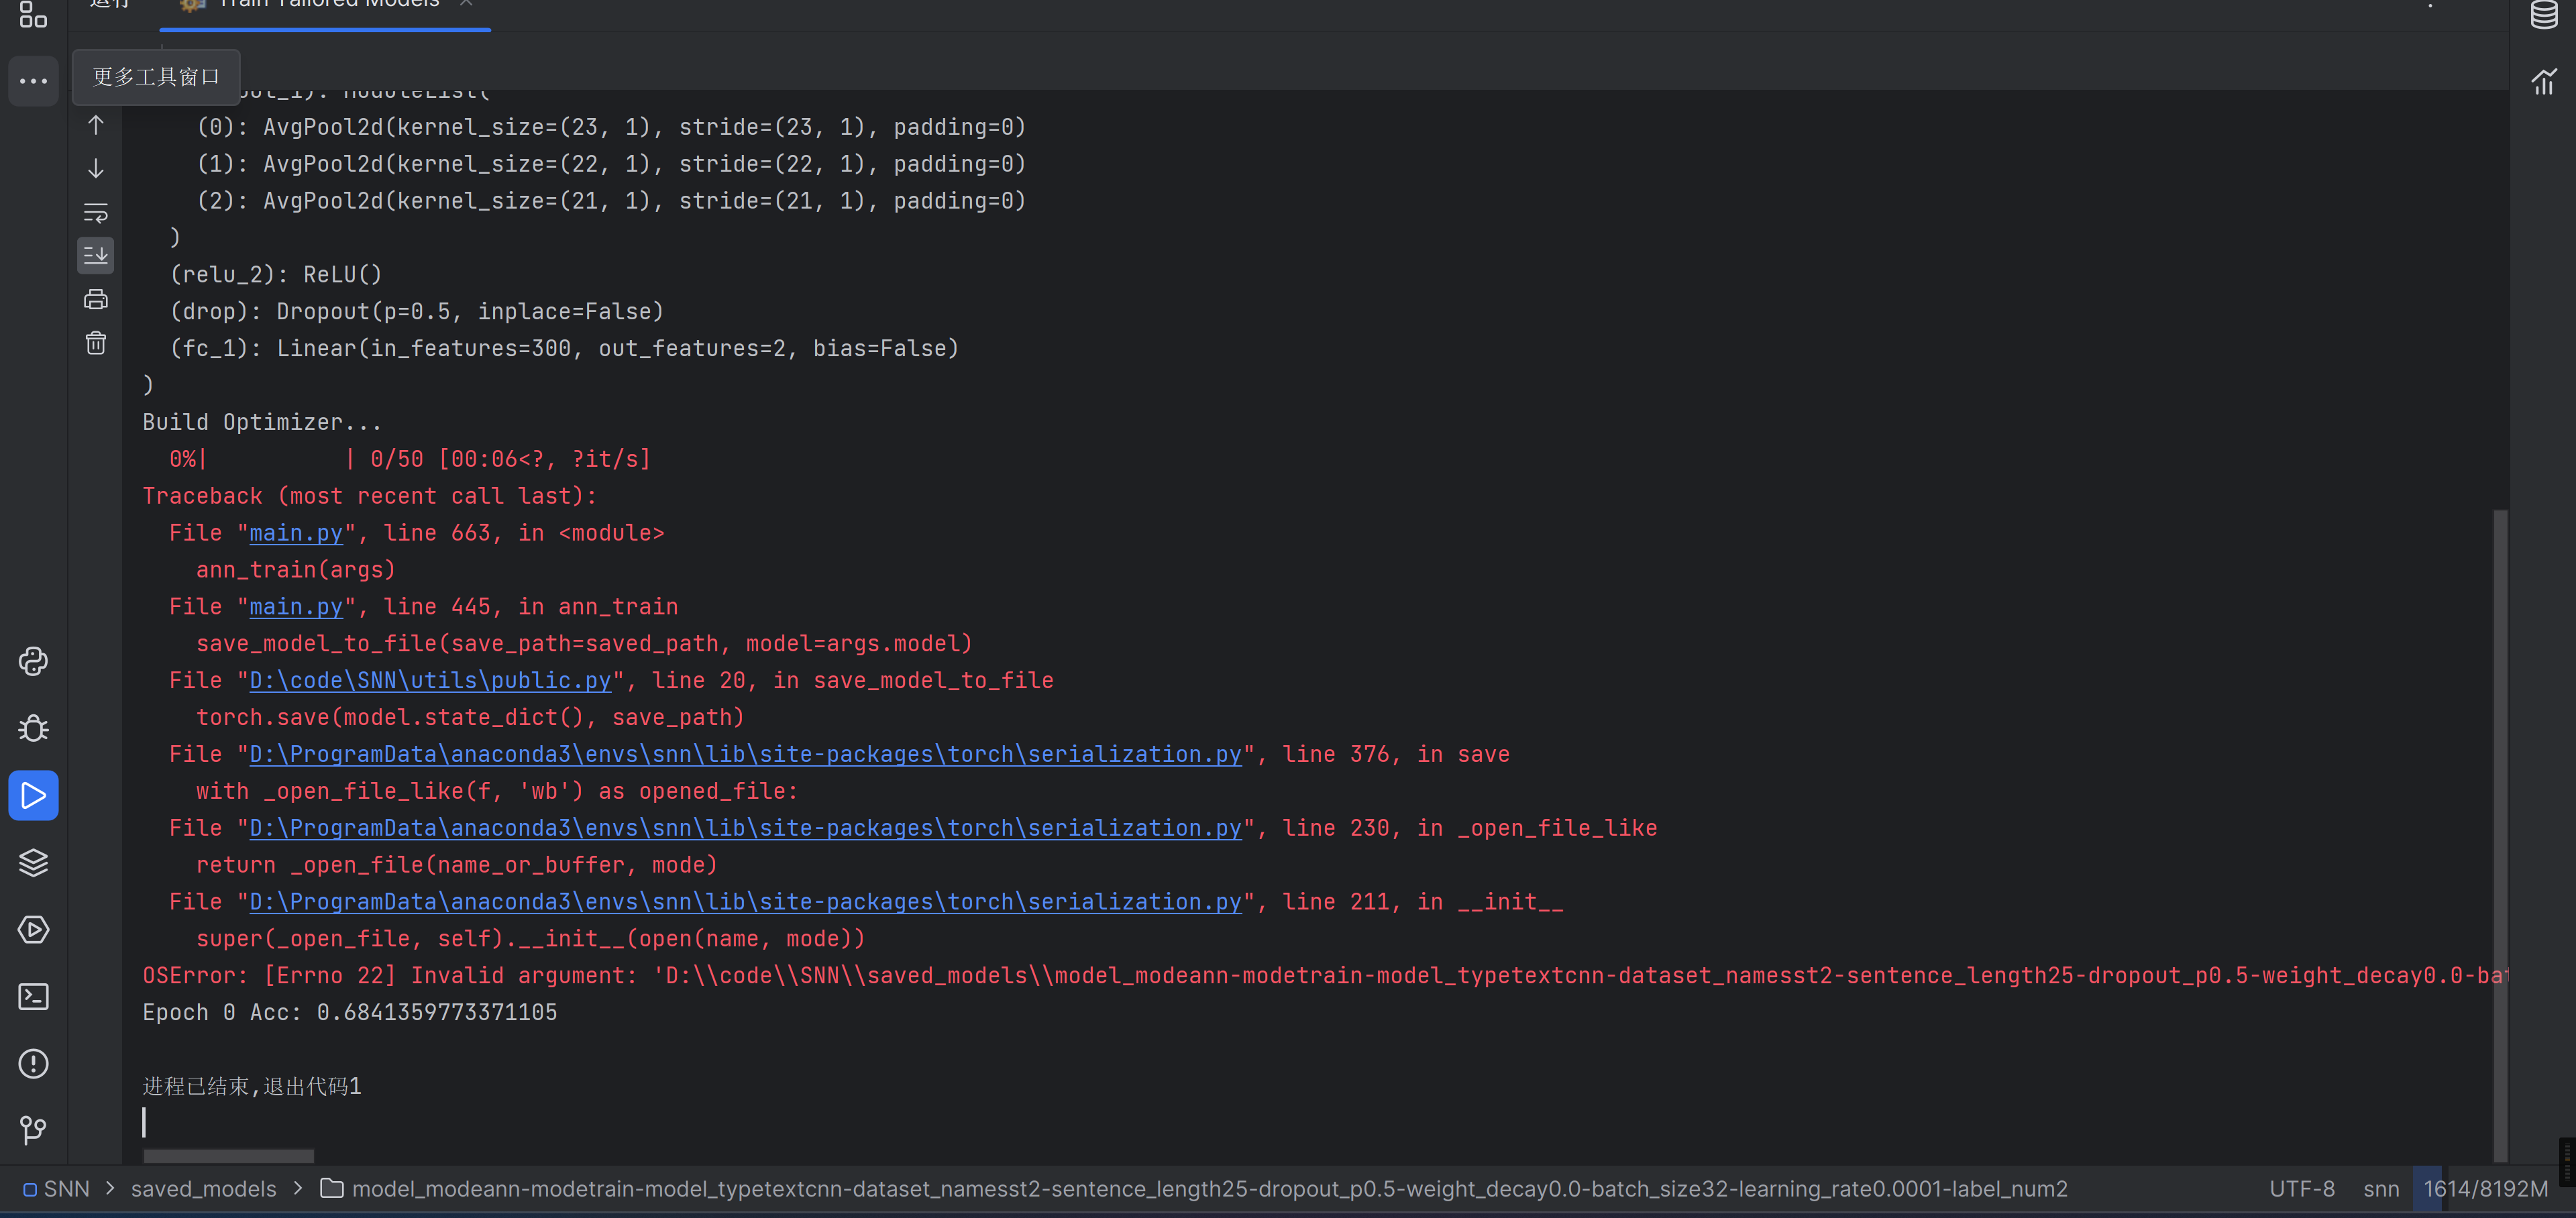Expand saved_models breadcrumb chevron
2576x1218 pixels.
pos(298,1188)
